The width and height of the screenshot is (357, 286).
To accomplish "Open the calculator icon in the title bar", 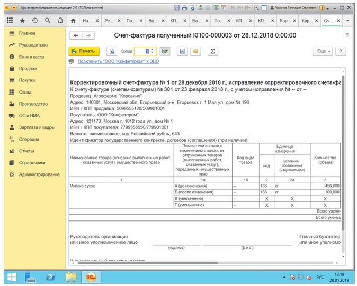I will tap(216, 8).
